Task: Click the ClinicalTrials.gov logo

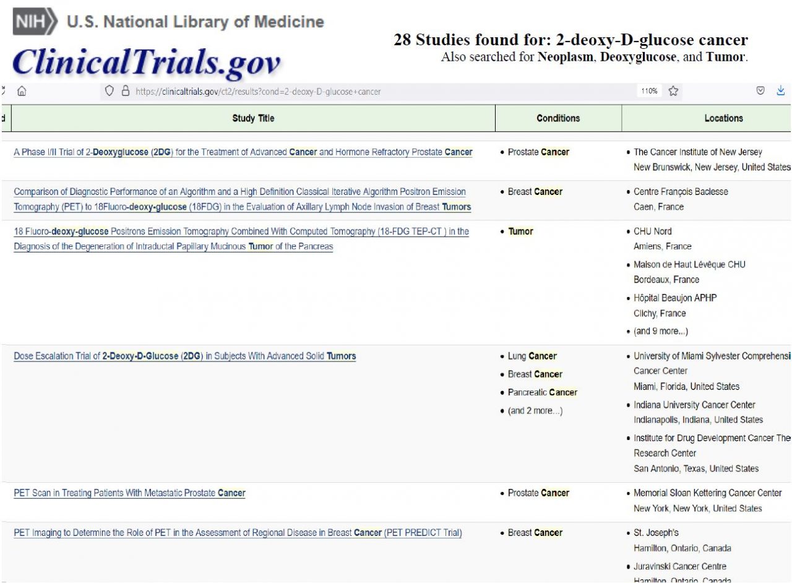Action: (146, 63)
